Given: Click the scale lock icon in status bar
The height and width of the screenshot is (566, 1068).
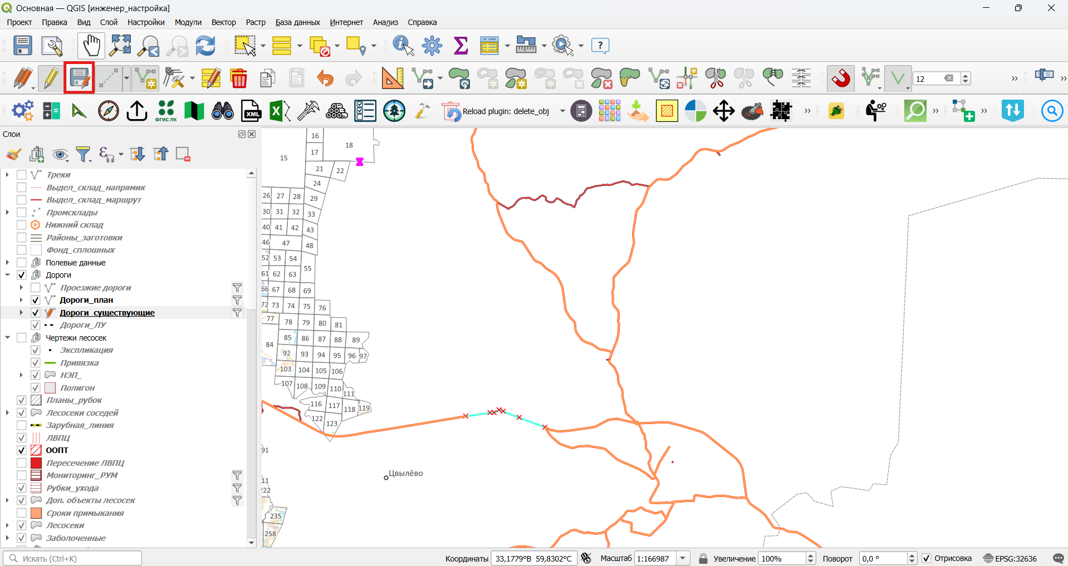Looking at the screenshot, I should (703, 558).
